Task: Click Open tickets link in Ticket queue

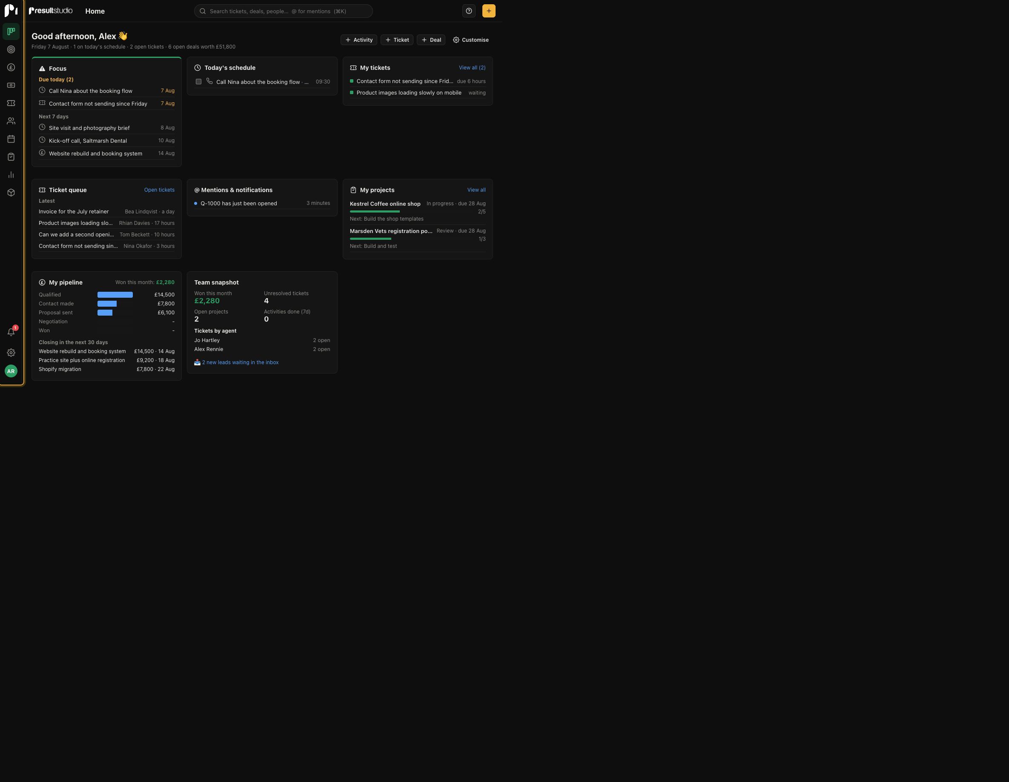Action: [x=159, y=190]
